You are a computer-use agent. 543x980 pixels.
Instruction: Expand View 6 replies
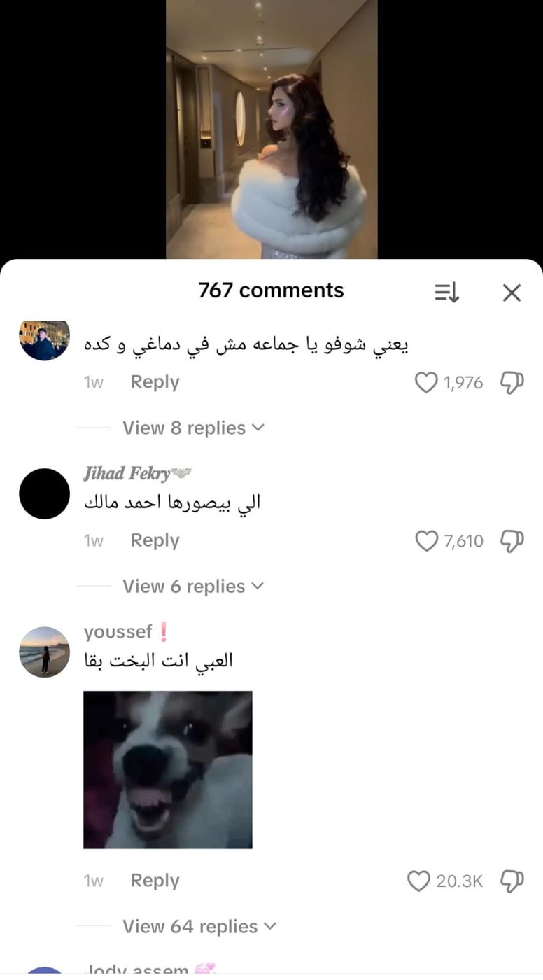tap(193, 586)
